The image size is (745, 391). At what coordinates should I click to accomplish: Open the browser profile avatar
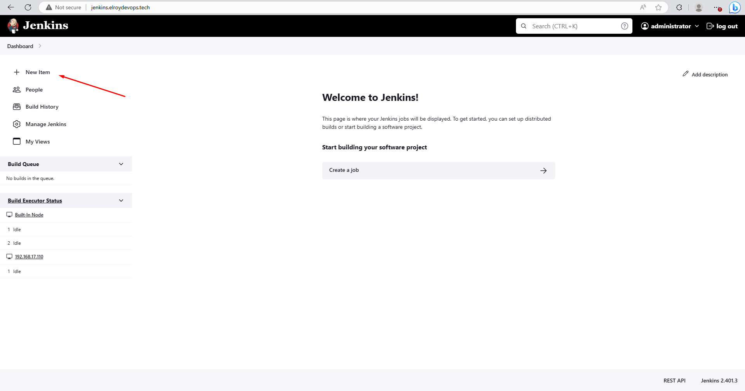point(699,7)
